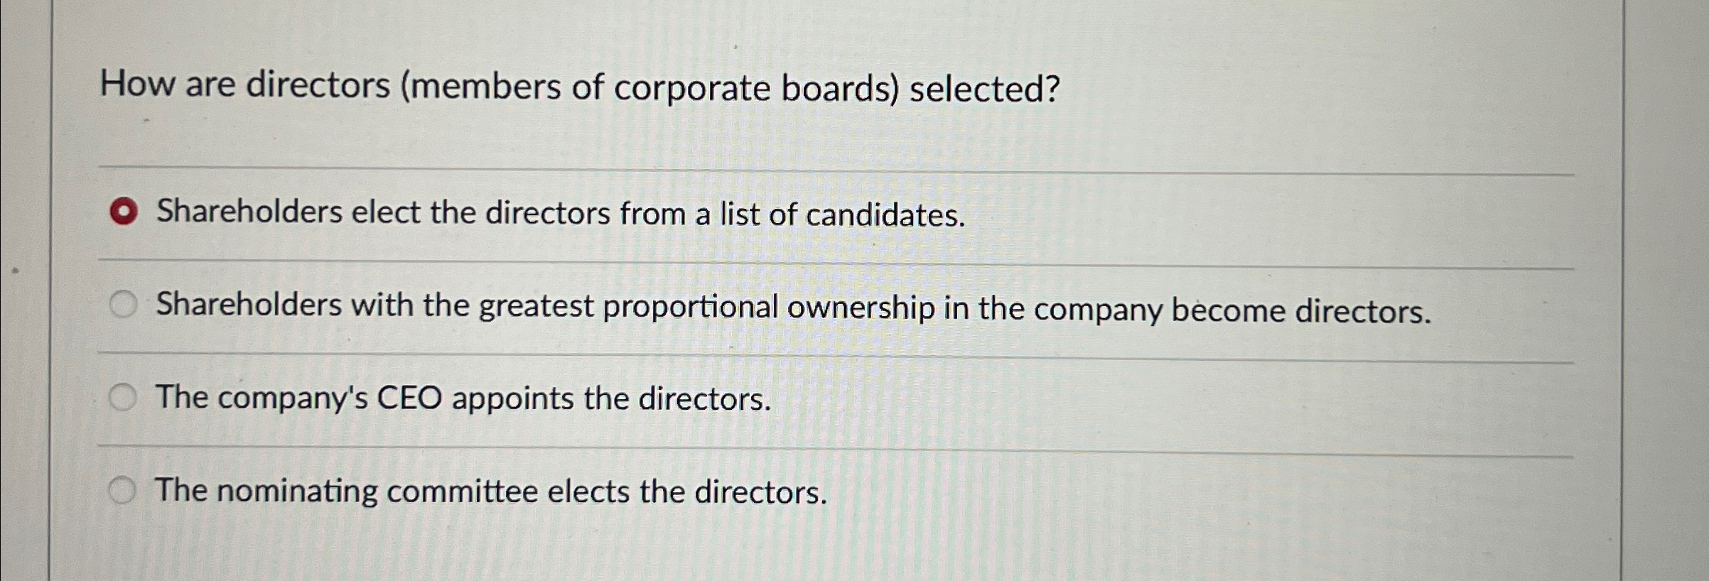Select the radio button for 'Shareholders elect the directors'
The height and width of the screenshot is (581, 1709).
pos(125,212)
